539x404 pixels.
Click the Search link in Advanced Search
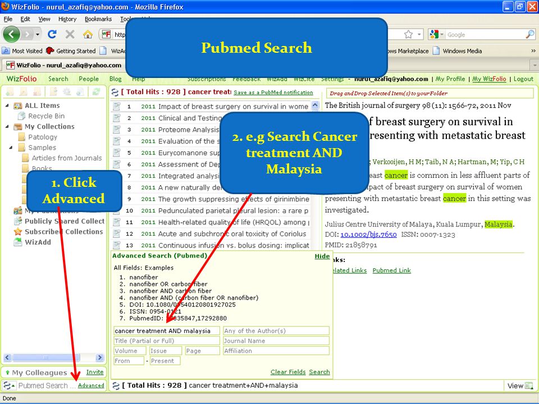pos(319,372)
